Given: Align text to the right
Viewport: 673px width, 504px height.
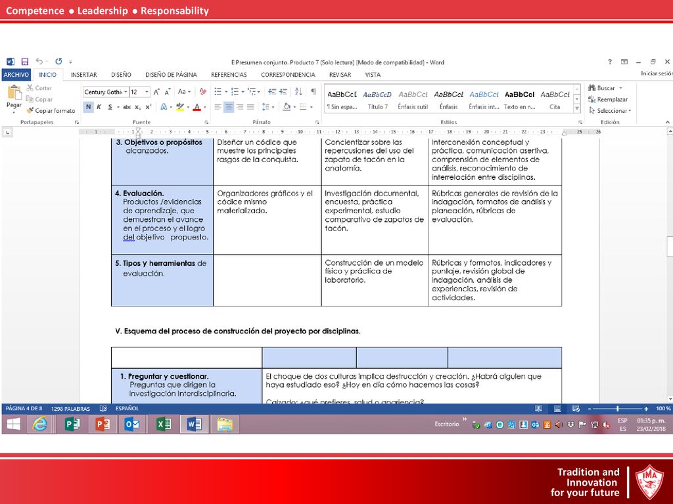Looking at the screenshot, I should (240, 107).
